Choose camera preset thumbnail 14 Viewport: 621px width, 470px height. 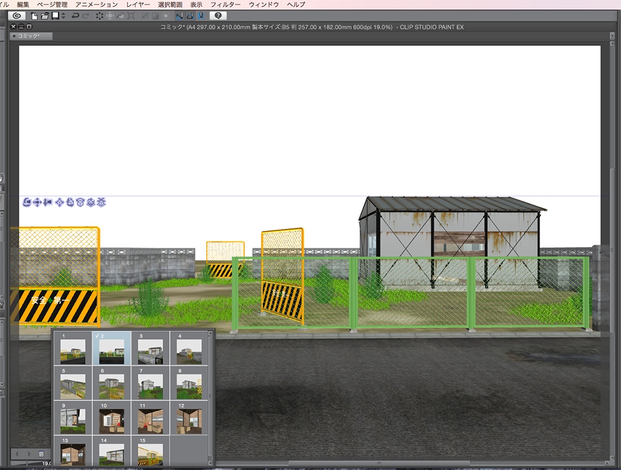click(x=112, y=451)
